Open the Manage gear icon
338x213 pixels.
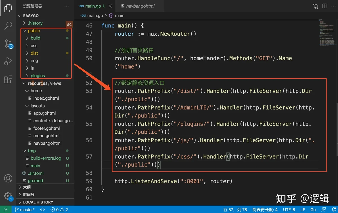pos(8,196)
